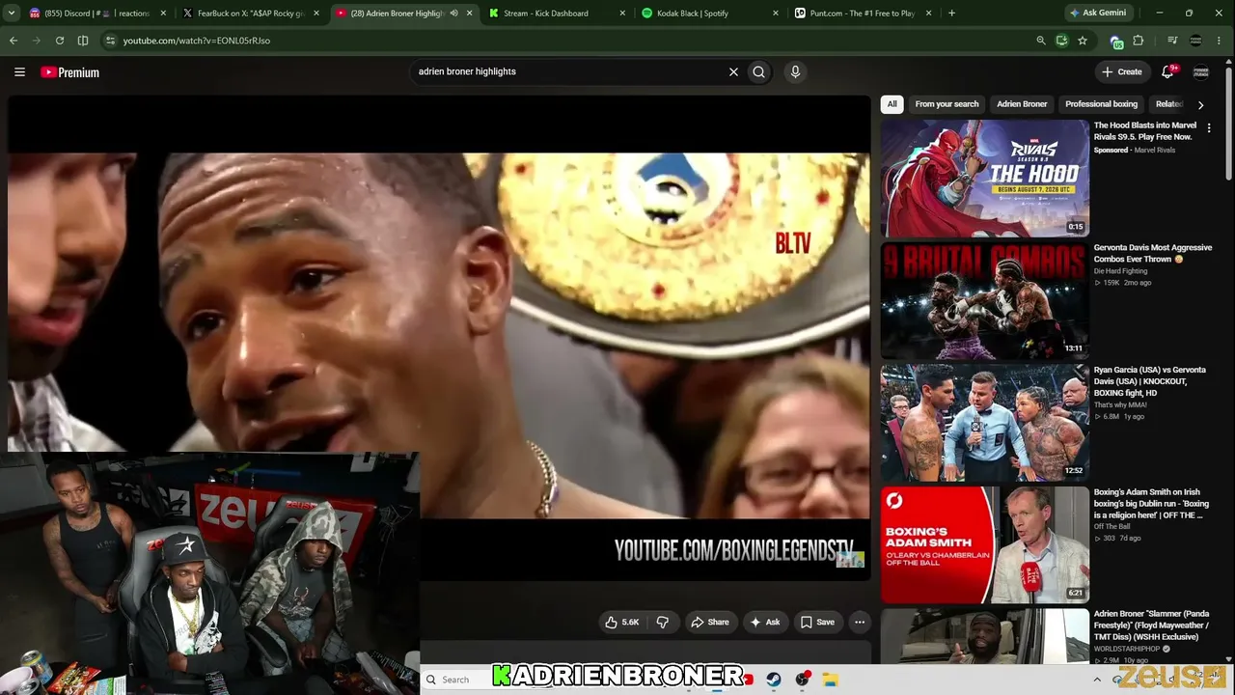Reload the YouTube page

pos(60,41)
